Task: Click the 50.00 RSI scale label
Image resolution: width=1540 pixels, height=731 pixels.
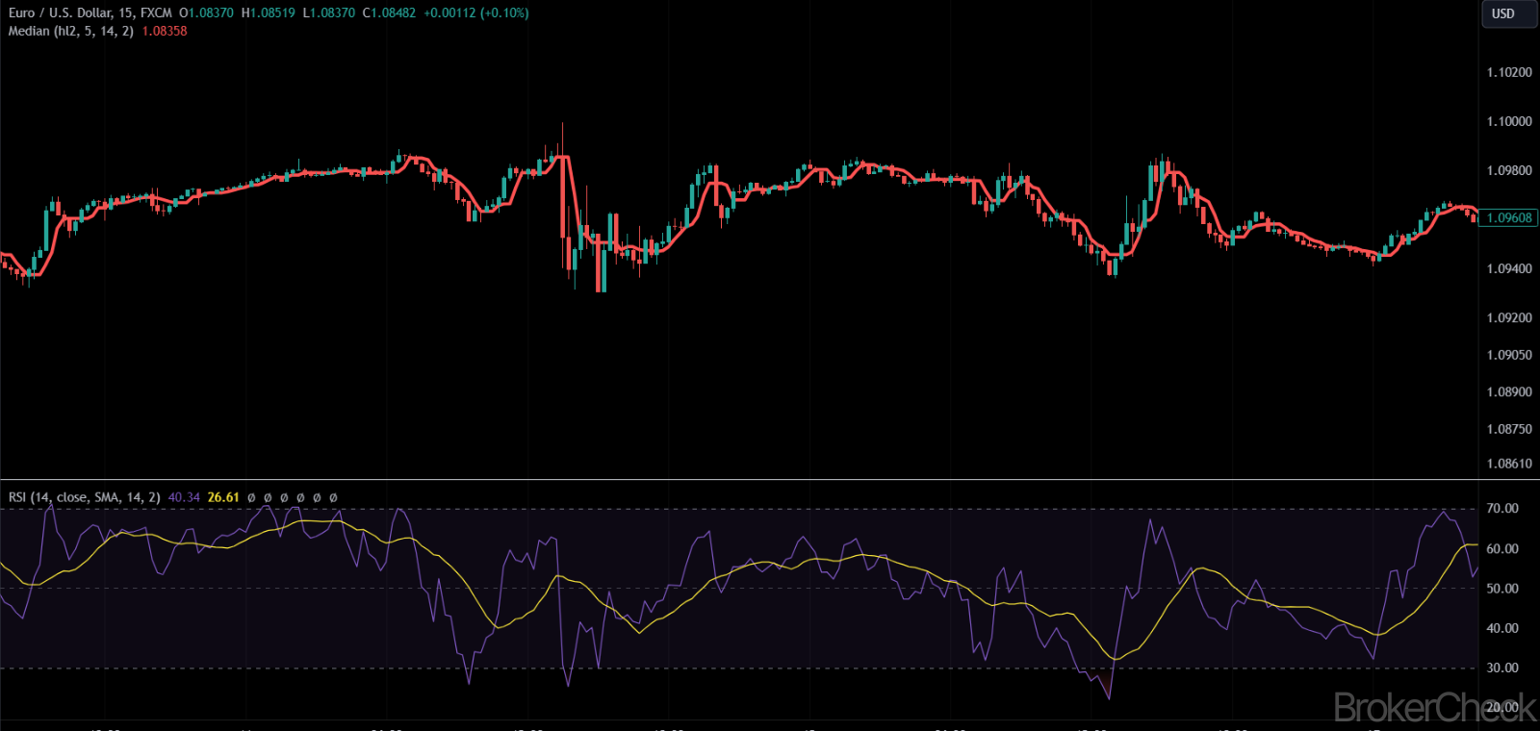Action: click(1501, 589)
